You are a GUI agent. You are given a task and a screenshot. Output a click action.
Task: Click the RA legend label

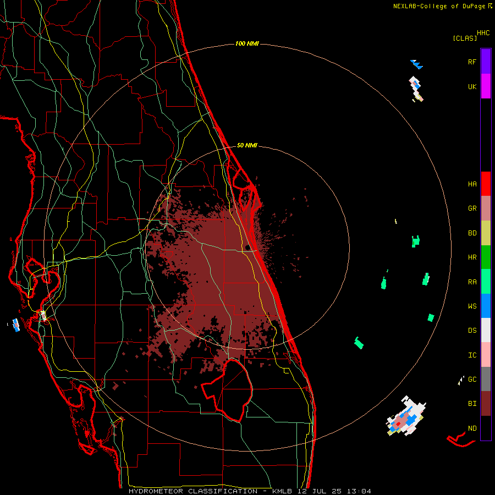click(x=472, y=282)
